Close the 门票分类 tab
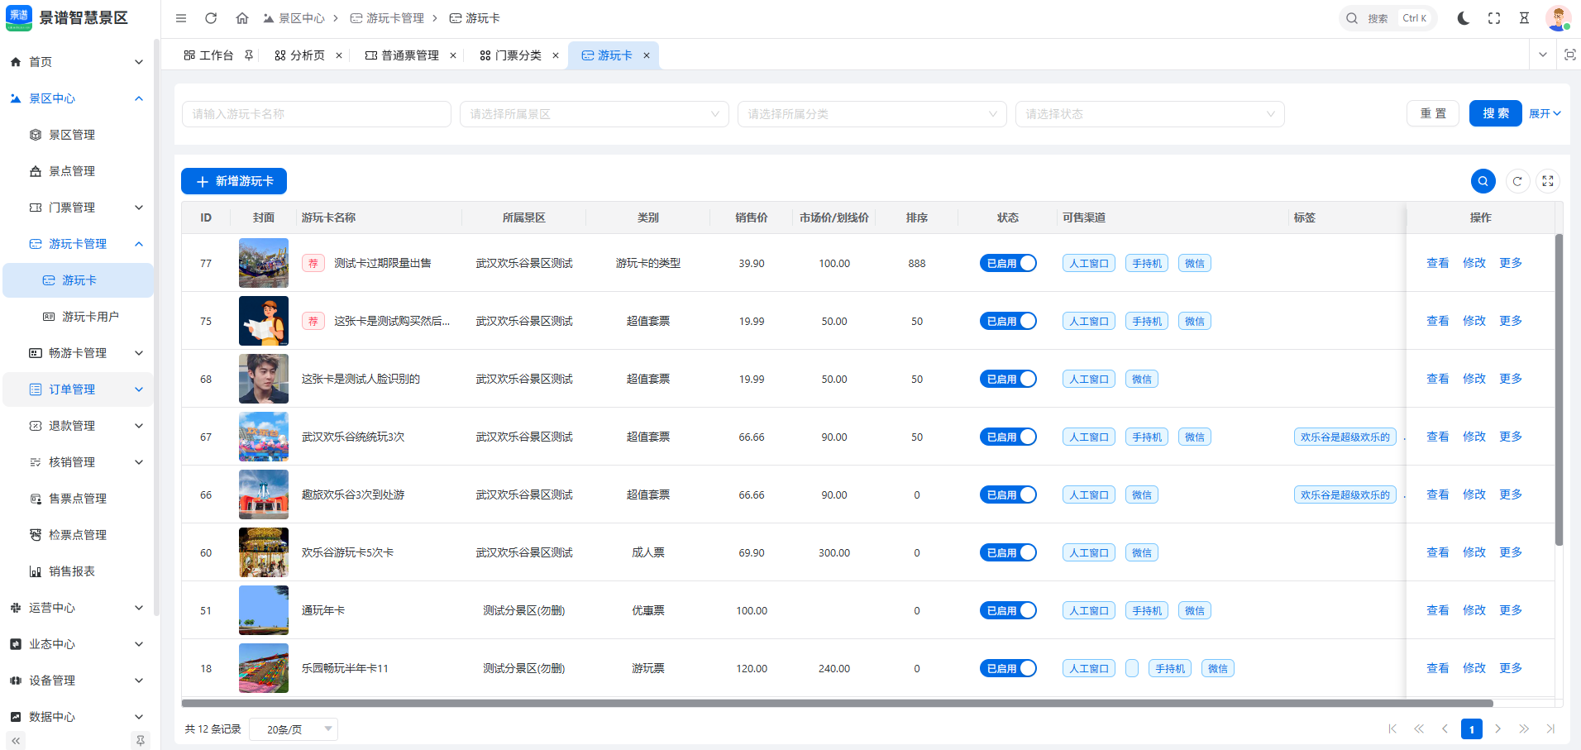 pos(556,55)
